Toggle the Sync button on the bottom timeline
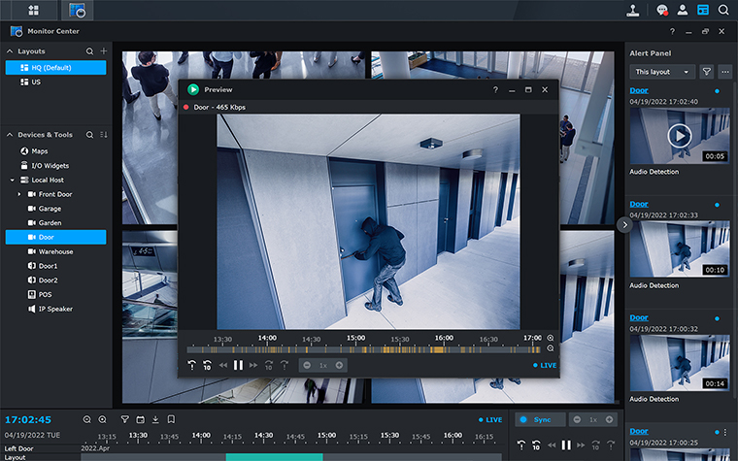The width and height of the screenshot is (738, 461). (x=535, y=419)
